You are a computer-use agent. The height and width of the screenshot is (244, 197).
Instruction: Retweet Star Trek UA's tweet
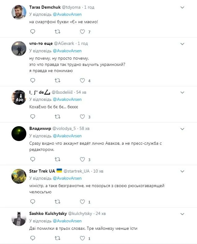point(58,202)
